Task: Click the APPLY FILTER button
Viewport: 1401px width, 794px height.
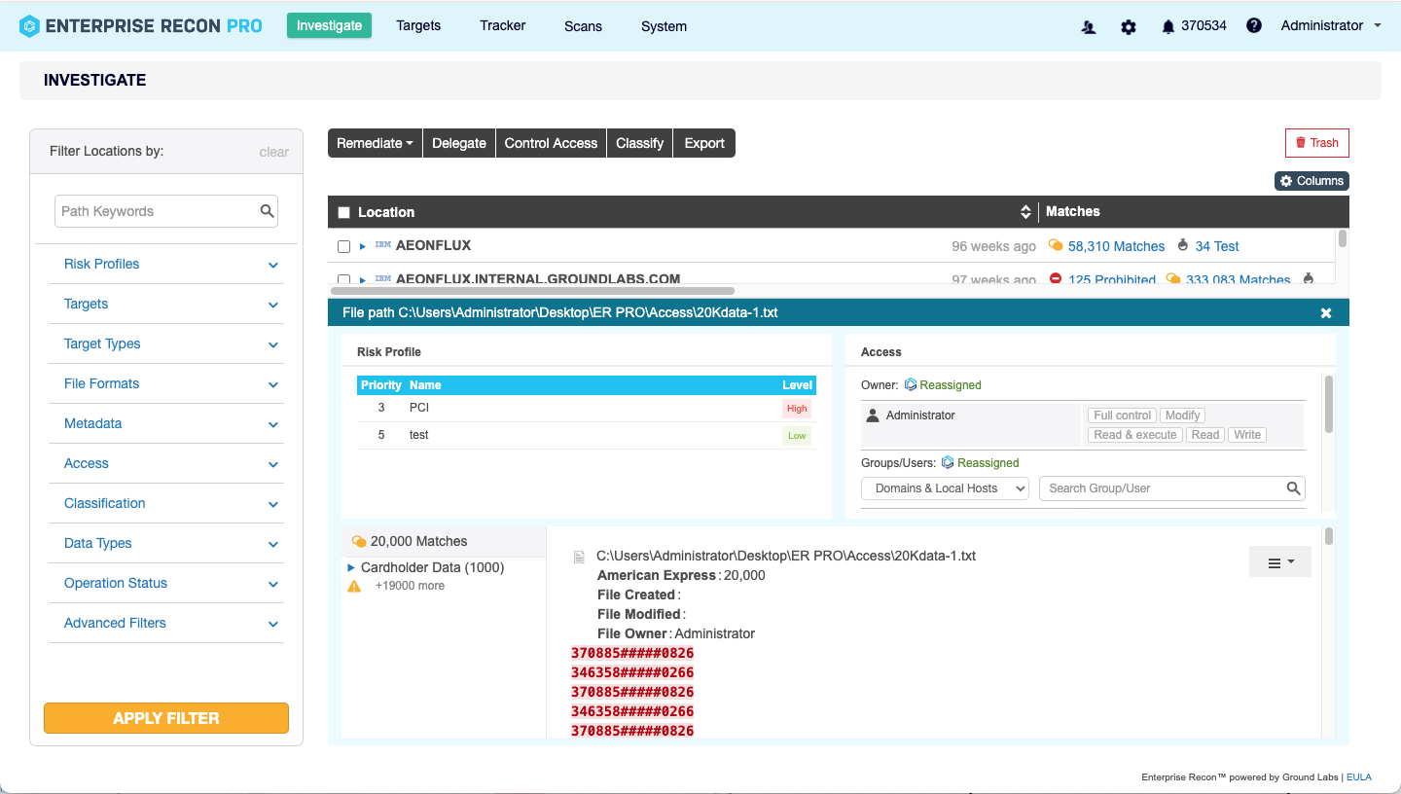Action: [166, 718]
